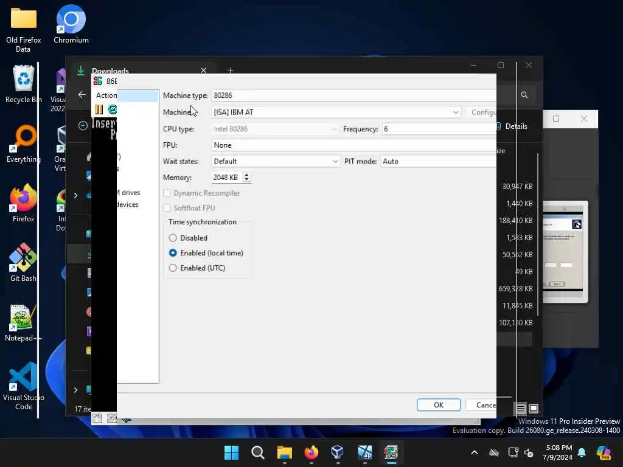Pause the emulated machine with the pause icon
This screenshot has width=623, height=467.
(x=99, y=109)
